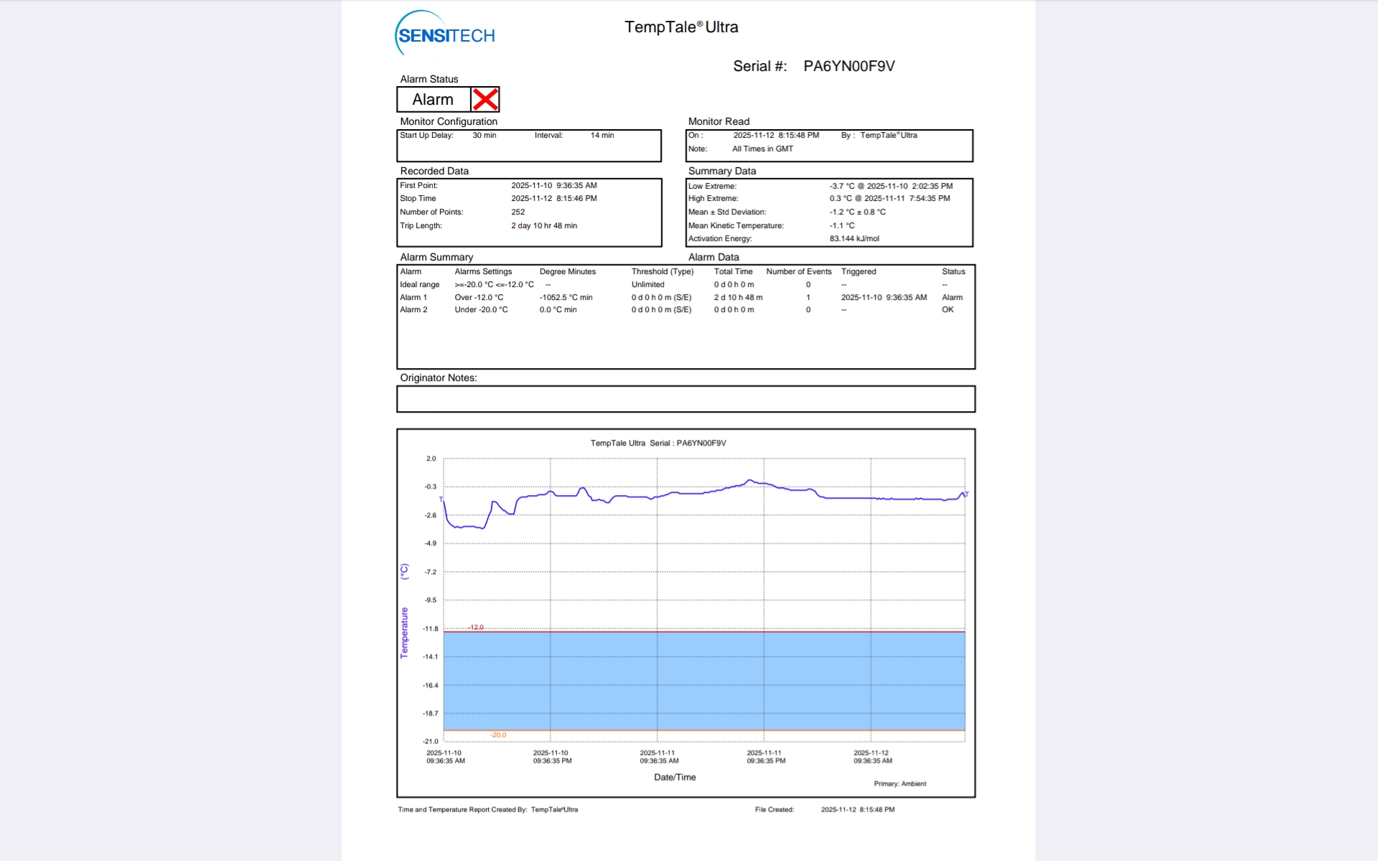Viewport: 1378px width, 861px height.
Task: Click the Date/Time axis label
Action: 675,777
